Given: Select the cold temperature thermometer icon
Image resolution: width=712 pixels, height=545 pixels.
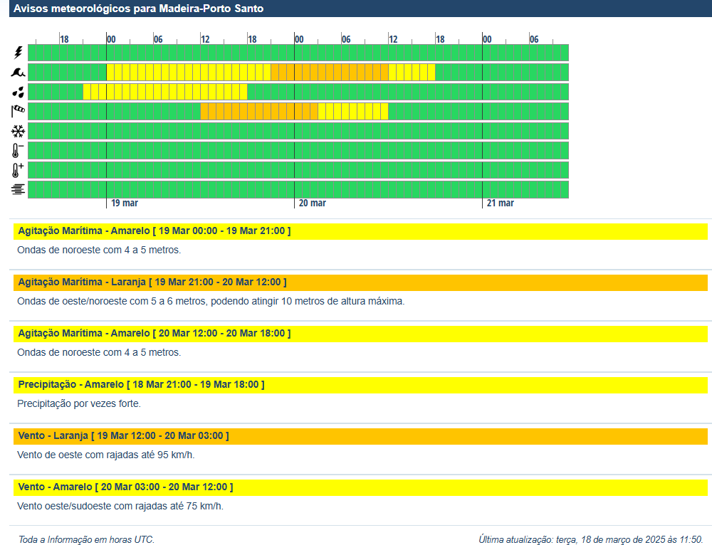Looking at the screenshot, I should [x=18, y=150].
